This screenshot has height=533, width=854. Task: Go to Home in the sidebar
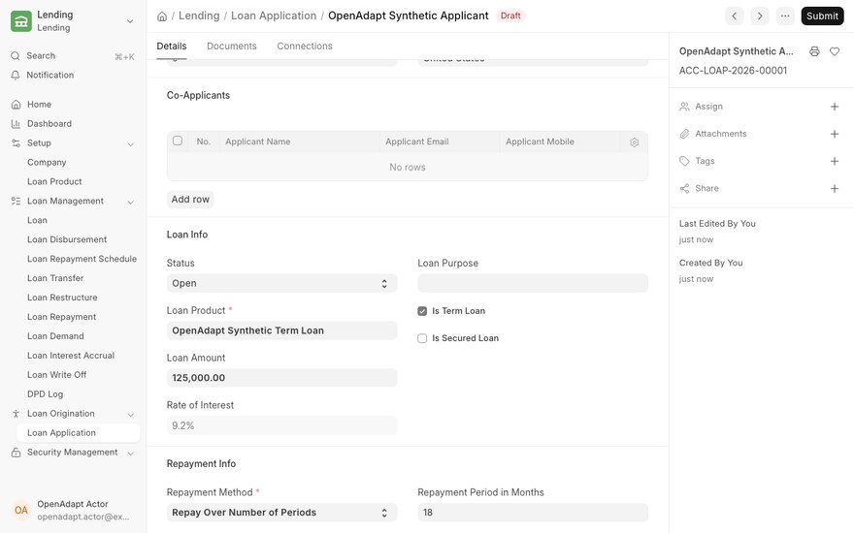[39, 105]
